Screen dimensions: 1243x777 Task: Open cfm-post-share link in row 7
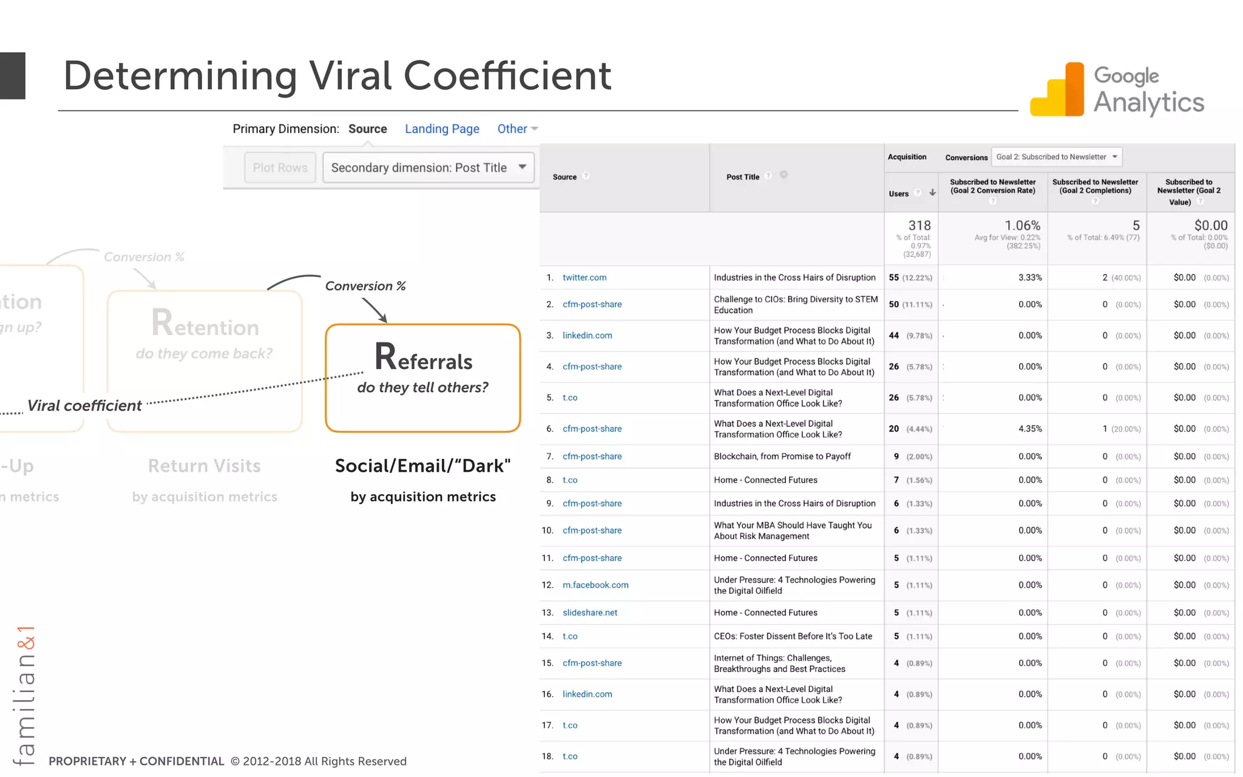(x=592, y=456)
